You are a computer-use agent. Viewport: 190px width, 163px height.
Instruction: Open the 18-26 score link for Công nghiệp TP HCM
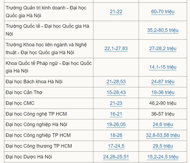tap(116, 135)
